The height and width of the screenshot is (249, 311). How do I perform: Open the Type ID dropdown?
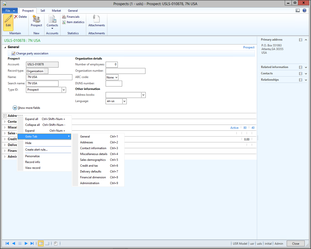[x=64, y=90]
